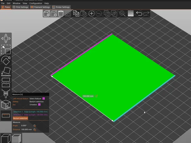This screenshot has height=143, width=191.
Task: Click the Undo arrow icon
Action: click(x=139, y=13)
